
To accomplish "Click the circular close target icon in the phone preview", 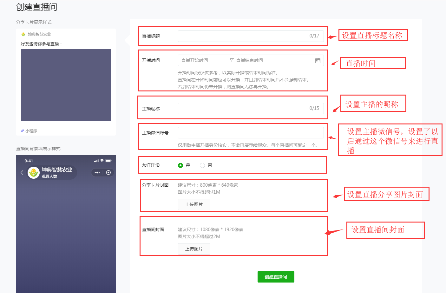I will click(108, 173).
